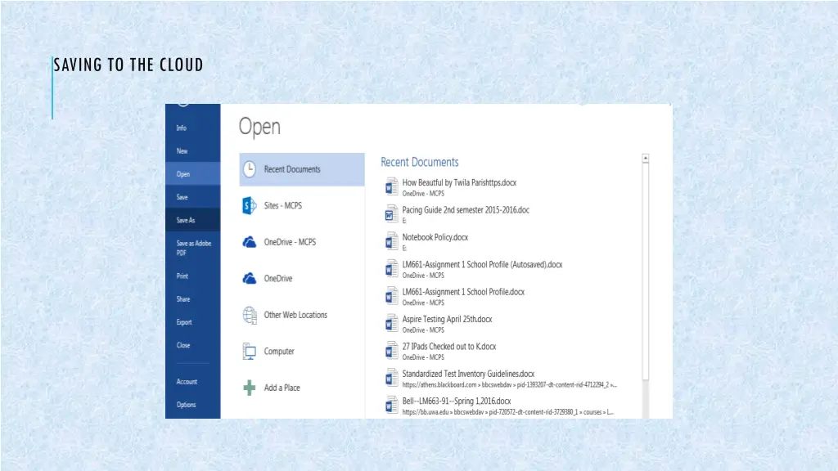Click the recent documents scrollbar up arrow
838x471 pixels.
(646, 158)
